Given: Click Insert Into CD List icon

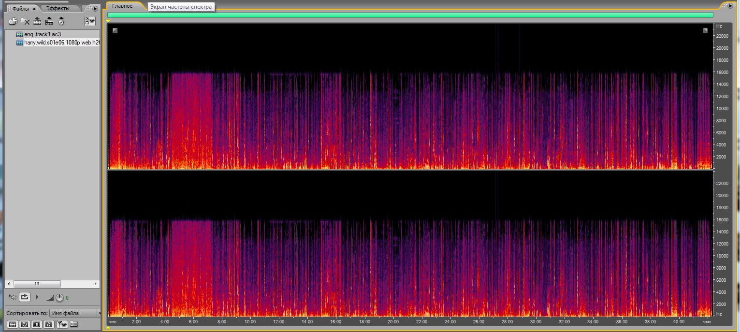Looking at the screenshot, I should pos(61,21).
